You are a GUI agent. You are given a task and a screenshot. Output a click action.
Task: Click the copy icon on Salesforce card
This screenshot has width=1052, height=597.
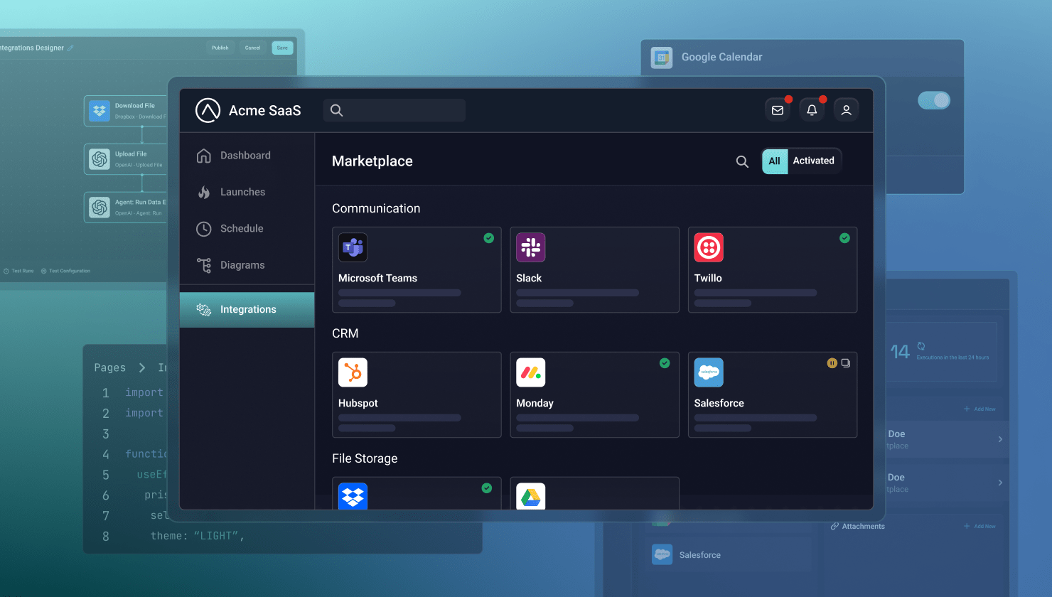[x=846, y=363]
